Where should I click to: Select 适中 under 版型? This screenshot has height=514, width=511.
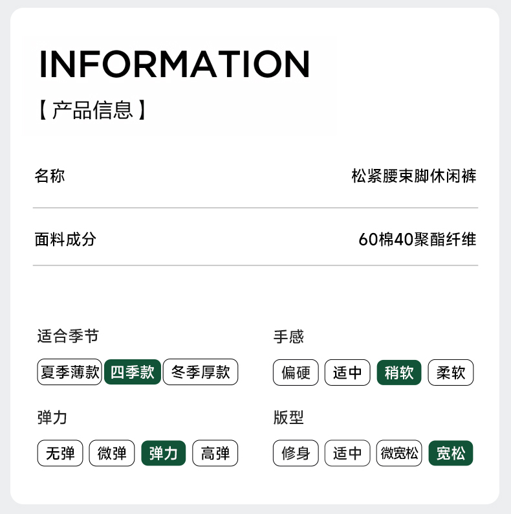coord(347,453)
